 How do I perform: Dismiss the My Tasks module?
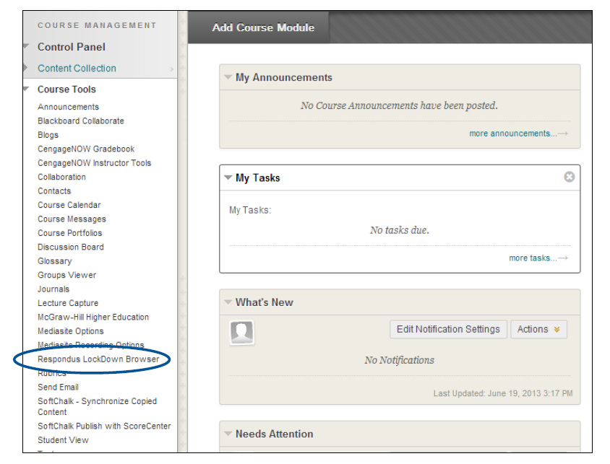click(570, 177)
